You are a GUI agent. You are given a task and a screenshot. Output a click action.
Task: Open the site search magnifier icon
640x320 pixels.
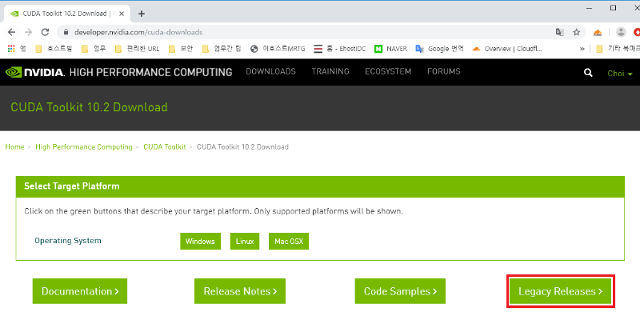click(x=589, y=73)
